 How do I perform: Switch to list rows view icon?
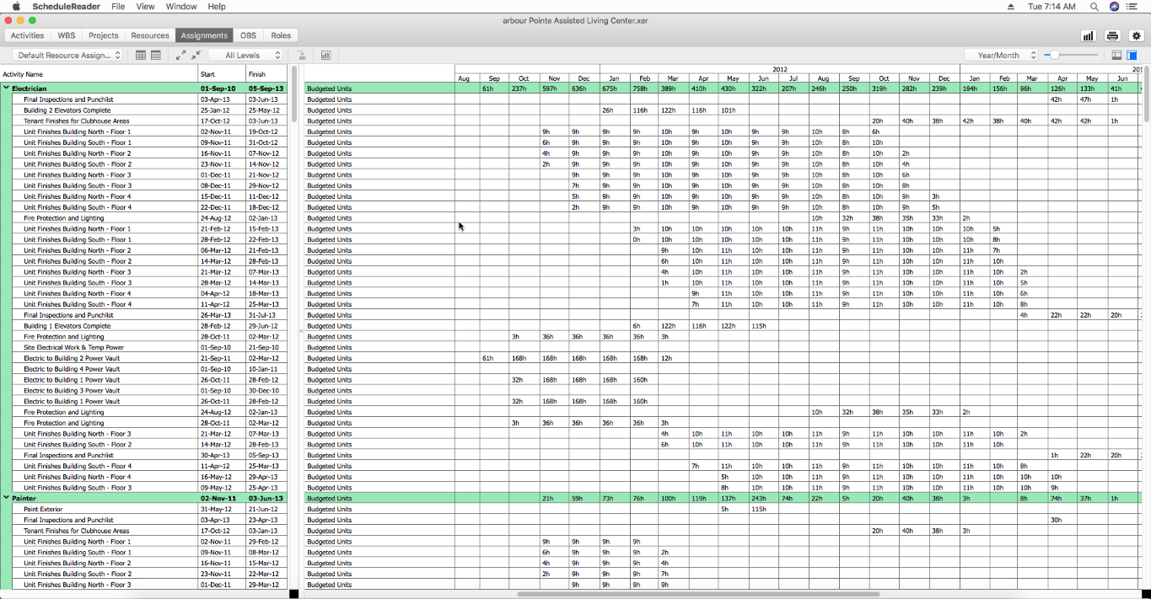(156, 55)
